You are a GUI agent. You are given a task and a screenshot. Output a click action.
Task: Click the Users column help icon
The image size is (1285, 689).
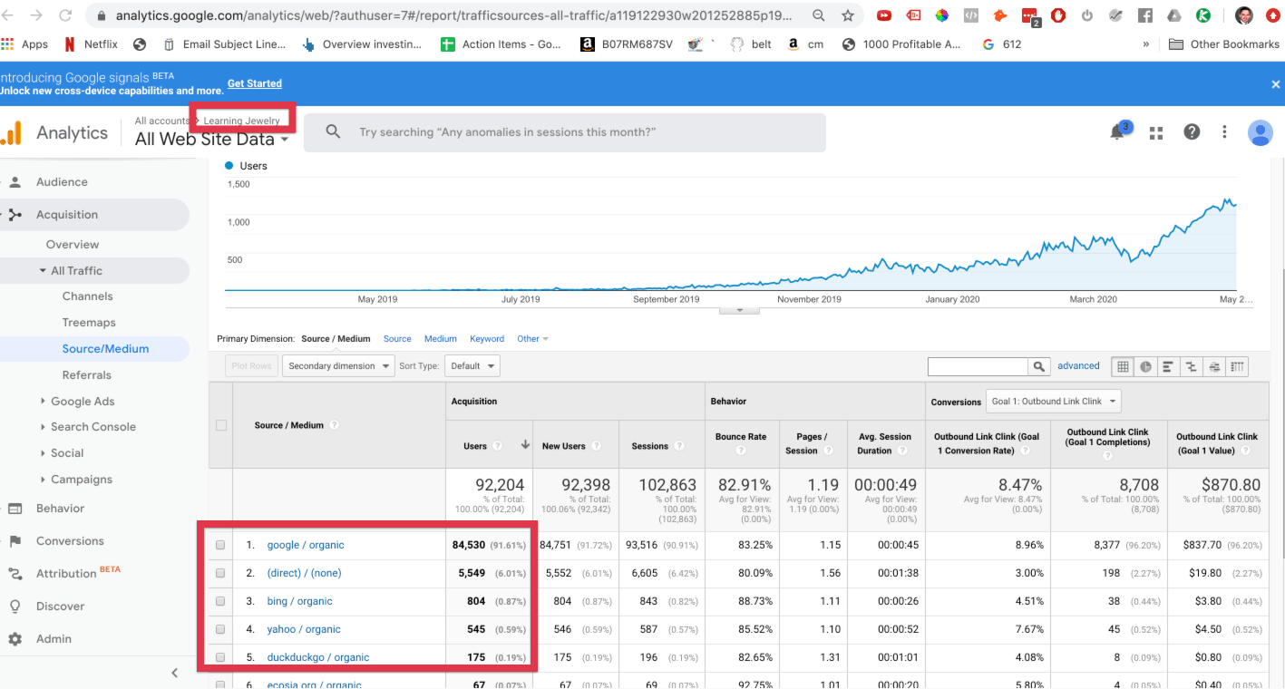pos(498,446)
